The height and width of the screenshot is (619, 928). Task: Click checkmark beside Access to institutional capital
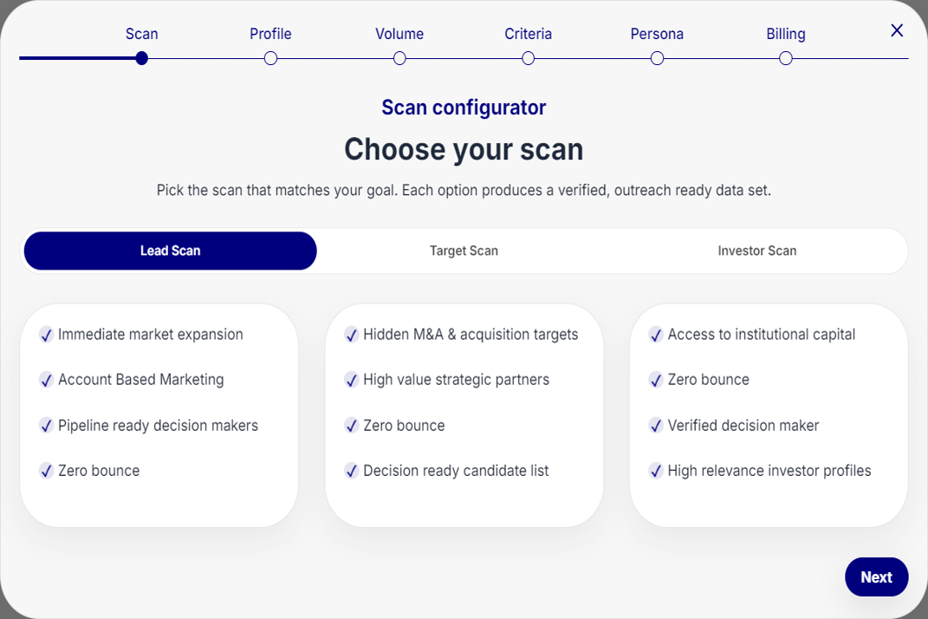coord(656,335)
